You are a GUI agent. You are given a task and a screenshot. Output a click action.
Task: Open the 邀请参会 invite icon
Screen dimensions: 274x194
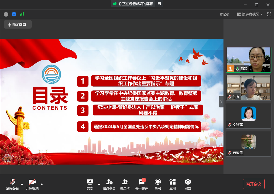tap(109, 184)
